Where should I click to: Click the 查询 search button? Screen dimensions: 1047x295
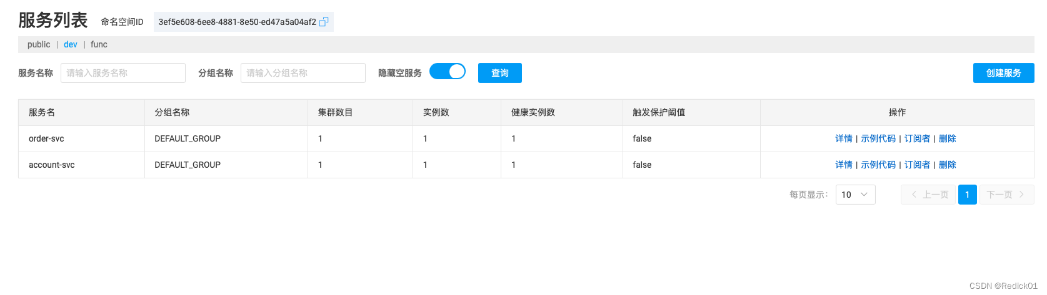pos(500,73)
